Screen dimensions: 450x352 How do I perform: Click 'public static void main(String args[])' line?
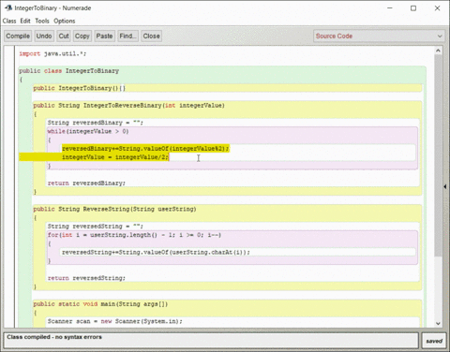100,304
